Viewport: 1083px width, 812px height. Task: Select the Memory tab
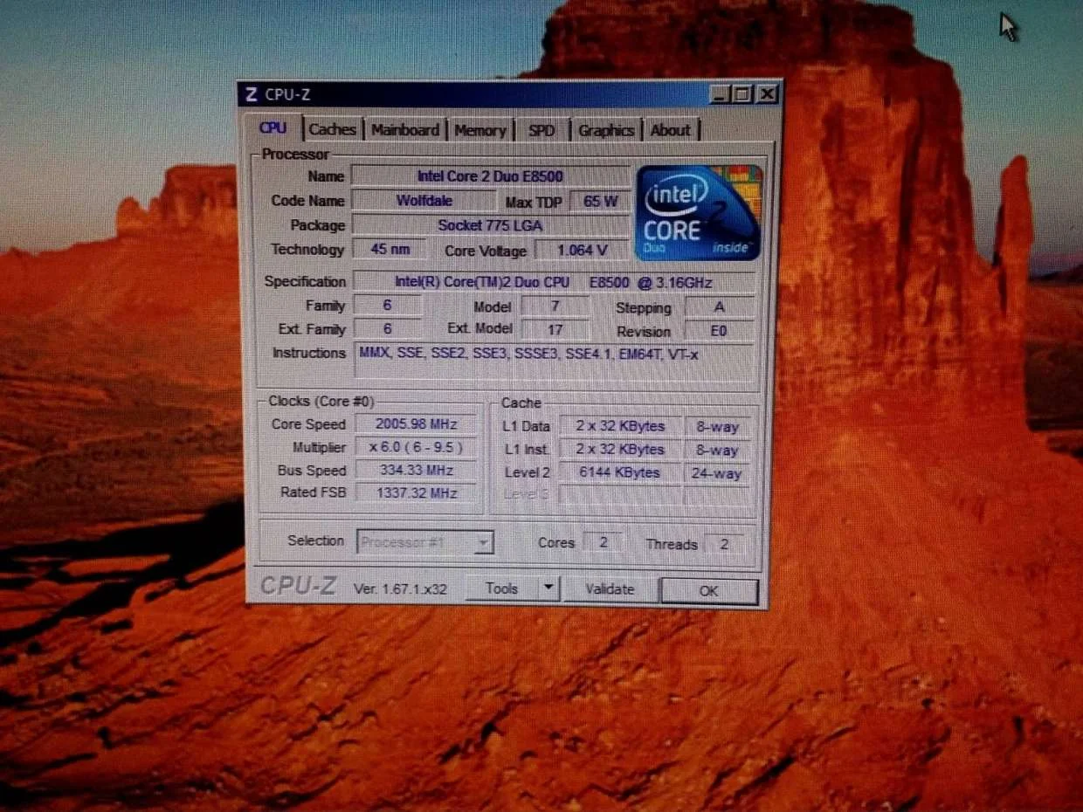(479, 130)
